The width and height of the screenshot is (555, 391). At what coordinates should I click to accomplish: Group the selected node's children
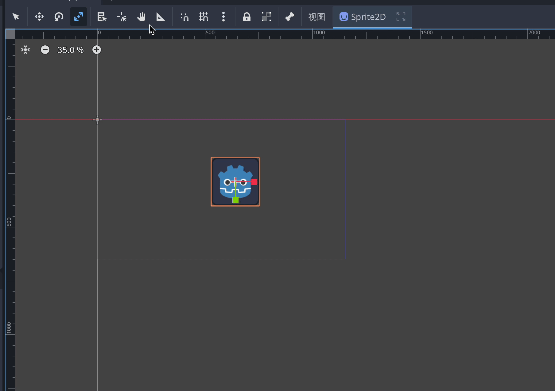point(266,17)
